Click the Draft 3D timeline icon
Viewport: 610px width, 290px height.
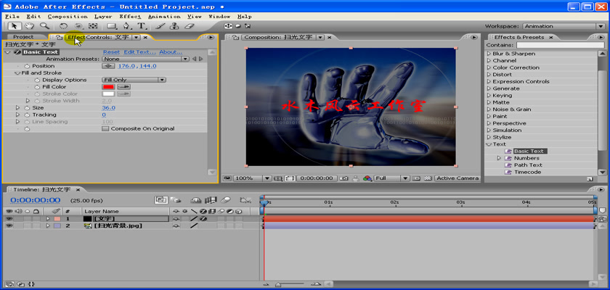click(176, 200)
